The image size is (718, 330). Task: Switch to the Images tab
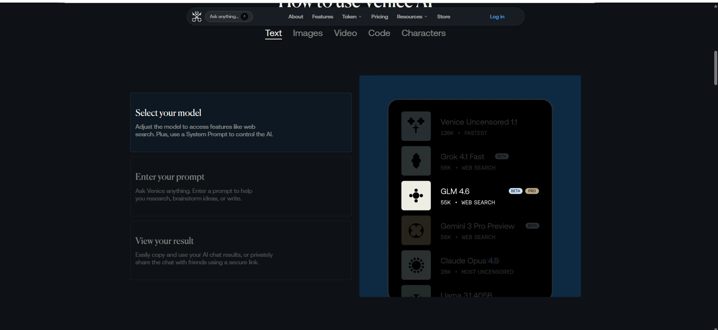click(308, 33)
